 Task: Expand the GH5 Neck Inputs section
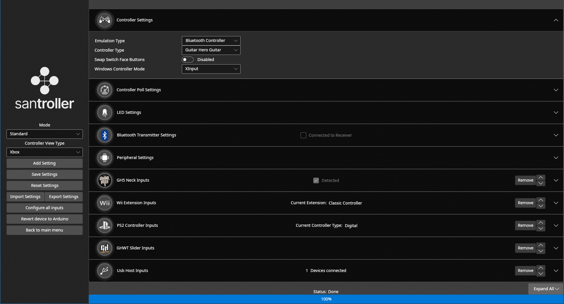(x=556, y=180)
